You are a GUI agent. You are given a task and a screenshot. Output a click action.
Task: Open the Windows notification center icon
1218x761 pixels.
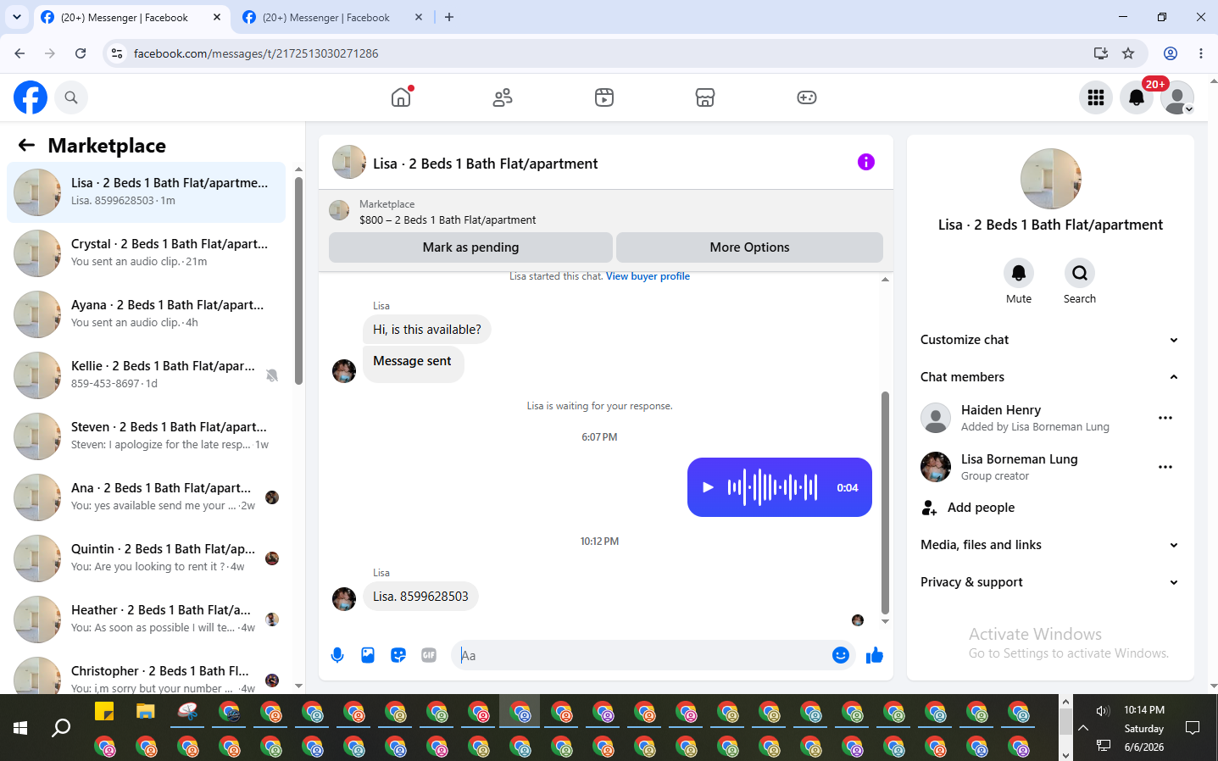[1193, 728]
